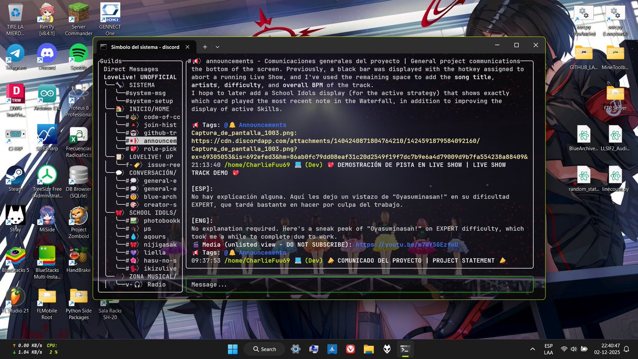Select the scrcpy (NoAudio) shortcut

[583, 20]
